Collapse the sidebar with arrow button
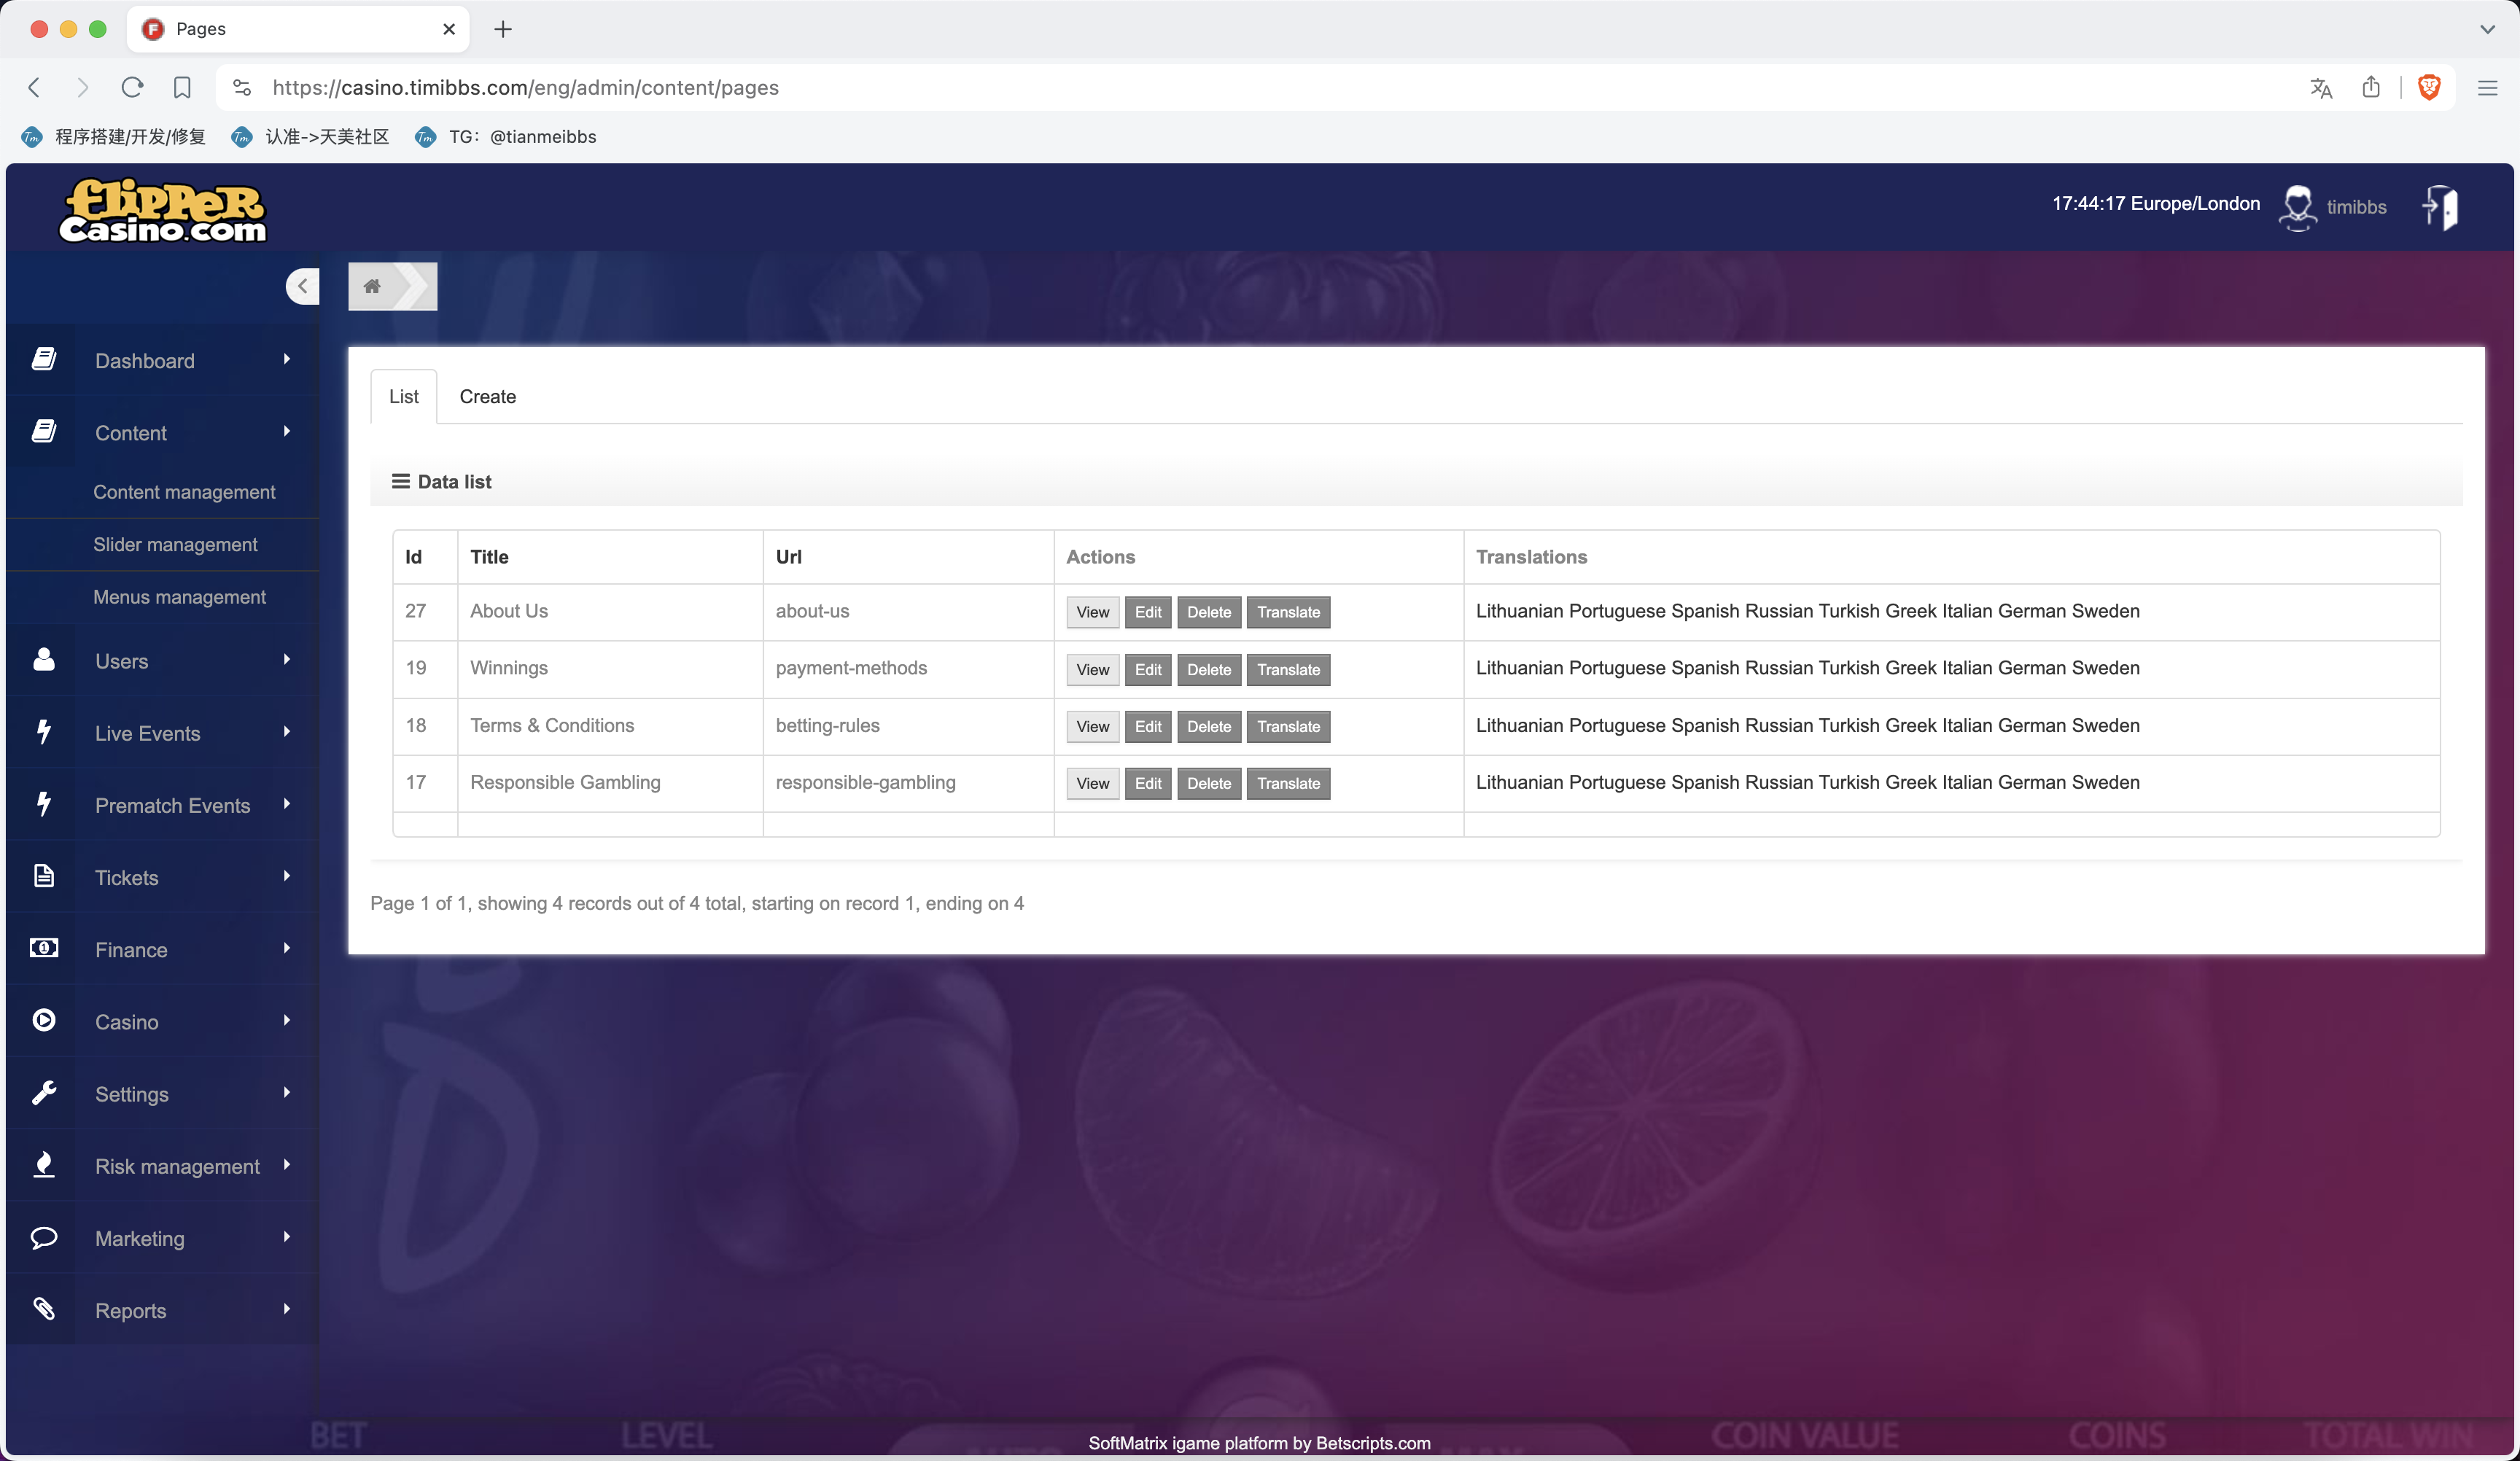Image resolution: width=2520 pixels, height=1461 pixels. (x=302, y=286)
